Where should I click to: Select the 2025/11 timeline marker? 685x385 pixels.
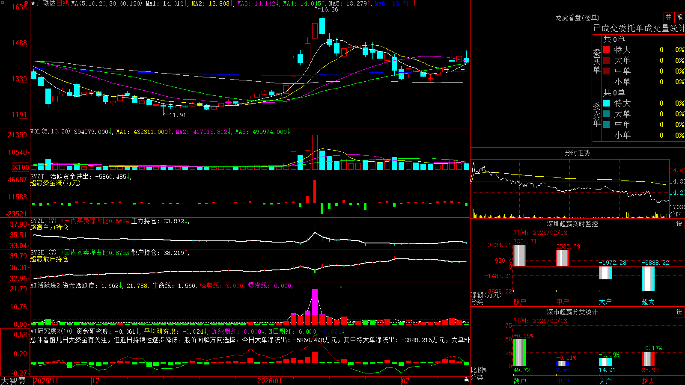coord(46,381)
